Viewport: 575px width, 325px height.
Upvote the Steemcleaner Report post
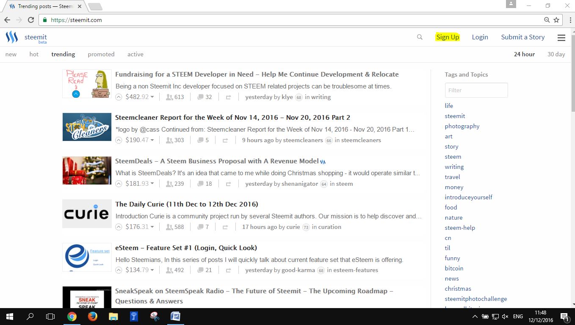[x=119, y=140]
